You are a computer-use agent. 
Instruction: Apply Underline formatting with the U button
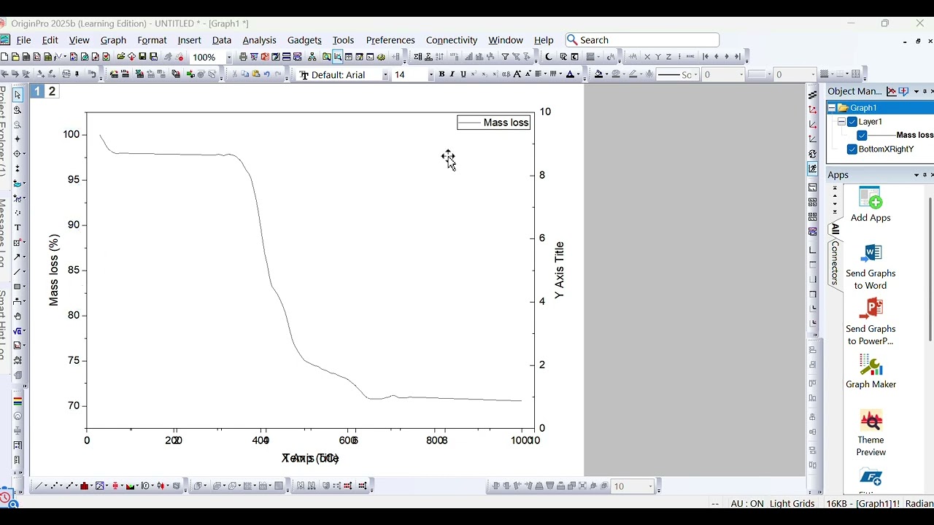point(463,74)
